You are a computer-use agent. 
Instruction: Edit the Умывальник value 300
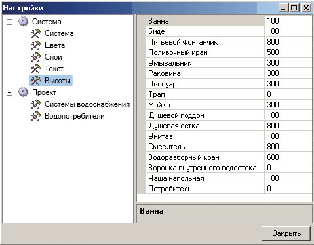click(288, 63)
